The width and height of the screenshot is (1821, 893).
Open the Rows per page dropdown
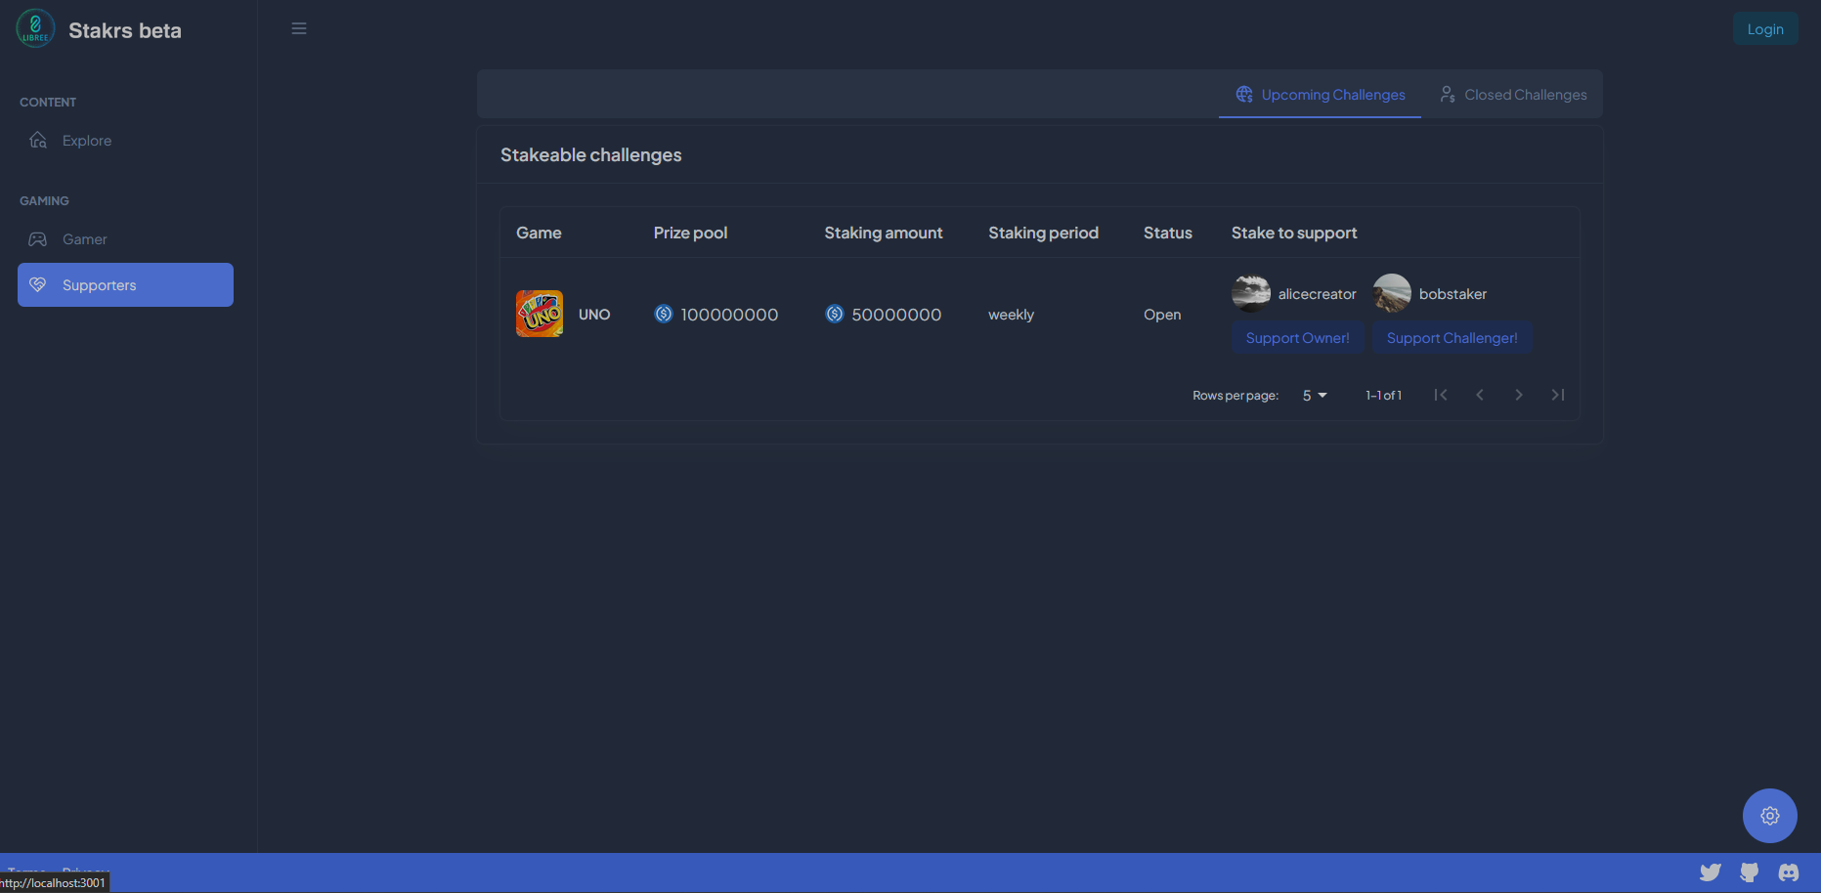[1315, 396]
